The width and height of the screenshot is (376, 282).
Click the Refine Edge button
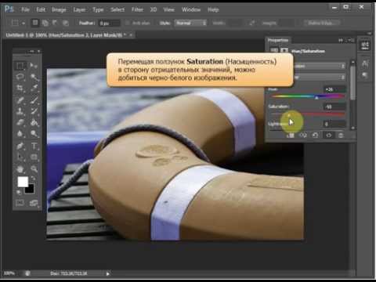tap(322, 23)
